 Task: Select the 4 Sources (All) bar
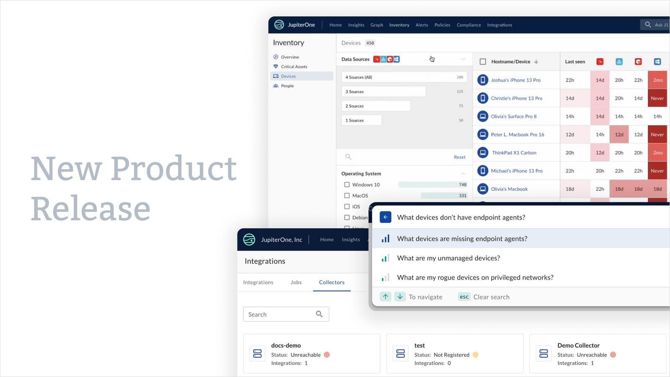click(x=405, y=77)
